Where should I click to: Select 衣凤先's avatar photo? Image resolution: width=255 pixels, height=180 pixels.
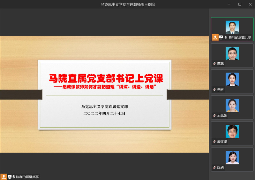point(232,106)
